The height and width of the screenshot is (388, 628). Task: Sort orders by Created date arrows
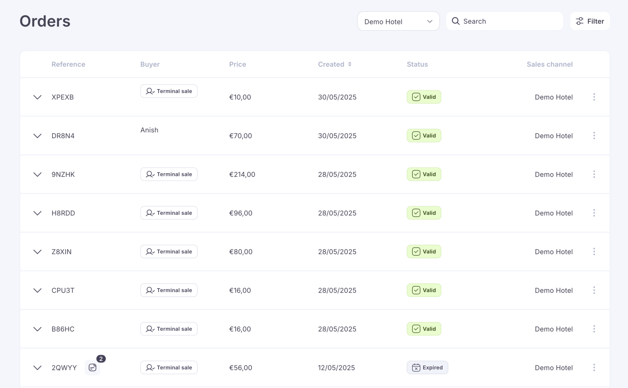[x=350, y=64]
